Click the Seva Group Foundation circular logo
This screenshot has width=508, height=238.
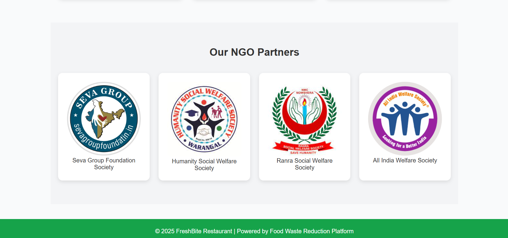tap(104, 119)
